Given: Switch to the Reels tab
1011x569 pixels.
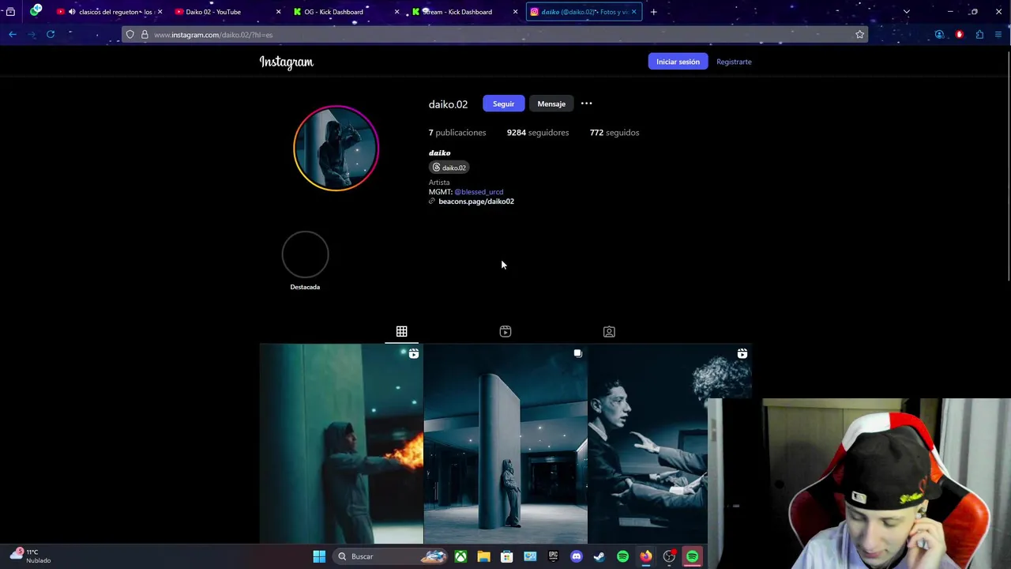Looking at the screenshot, I should pos(505,332).
